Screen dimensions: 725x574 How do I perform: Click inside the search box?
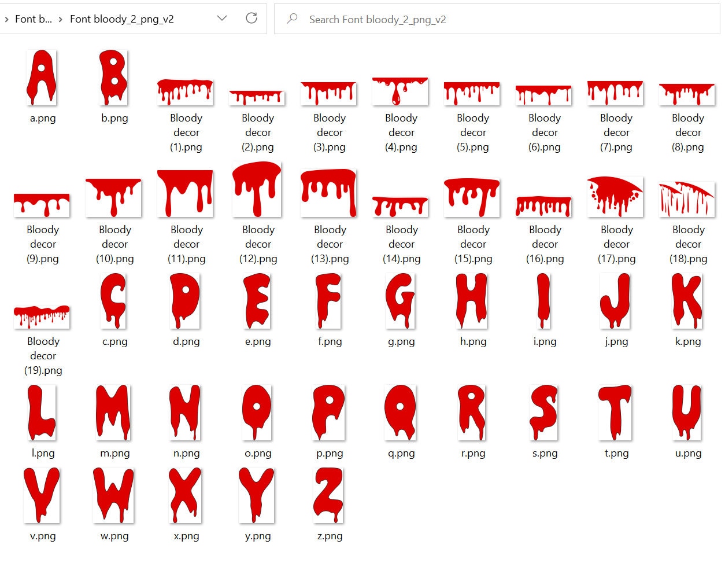[405, 19]
